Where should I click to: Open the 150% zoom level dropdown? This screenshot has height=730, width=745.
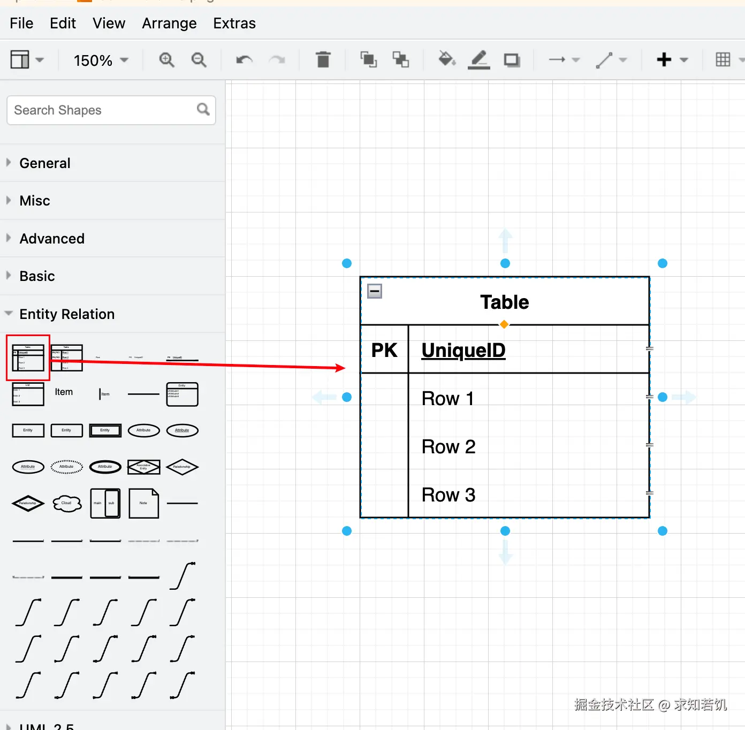point(101,60)
